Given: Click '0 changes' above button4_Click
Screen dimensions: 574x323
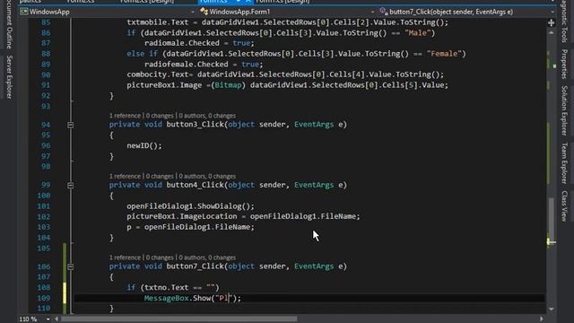Looking at the screenshot, I should coord(160,176).
